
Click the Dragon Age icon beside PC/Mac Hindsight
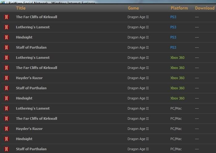(x=6, y=139)
